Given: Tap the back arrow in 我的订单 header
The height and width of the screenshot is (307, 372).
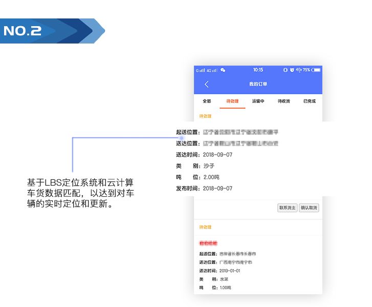Looking at the screenshot, I should pos(207,84).
